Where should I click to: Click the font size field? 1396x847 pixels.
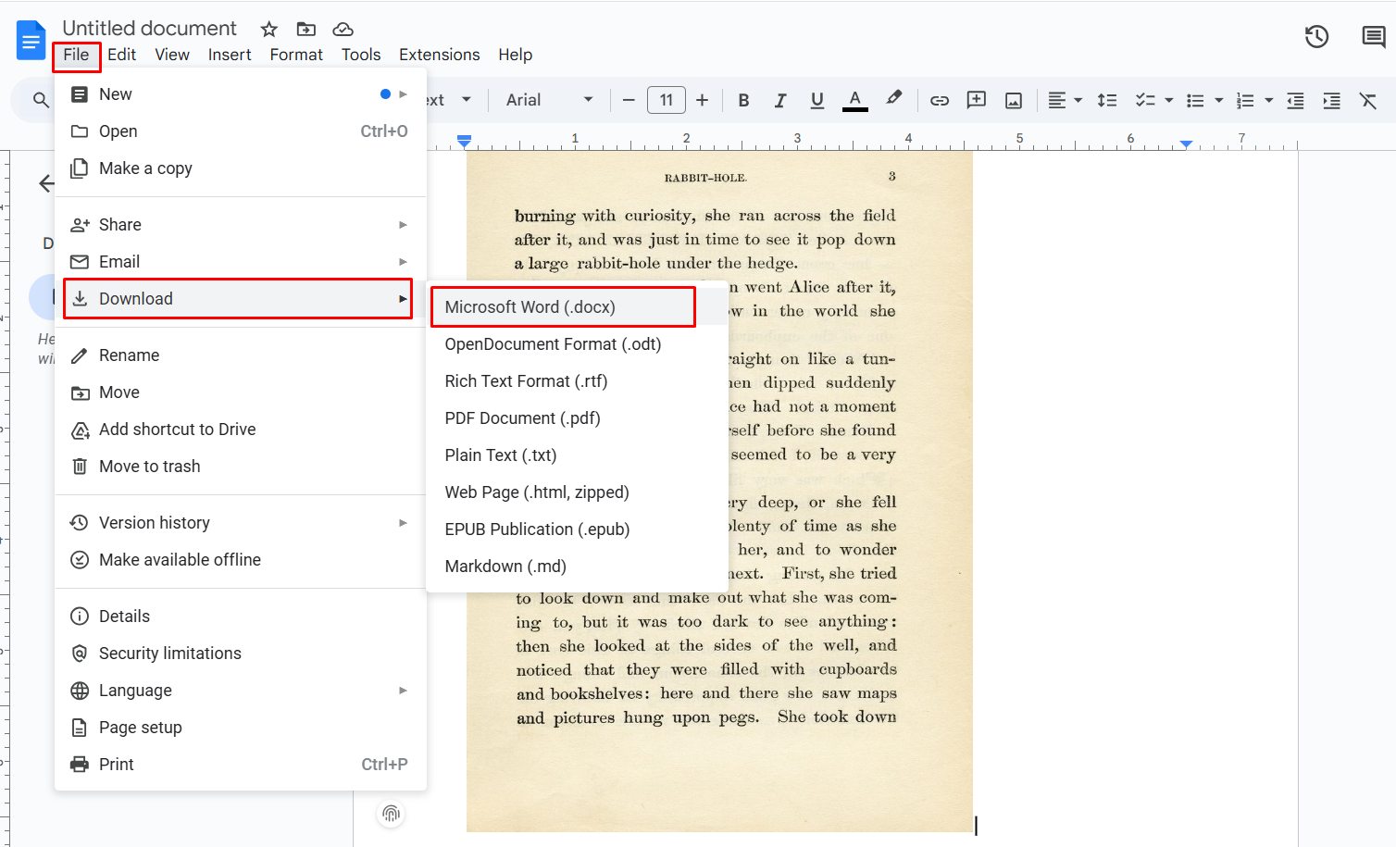[667, 100]
